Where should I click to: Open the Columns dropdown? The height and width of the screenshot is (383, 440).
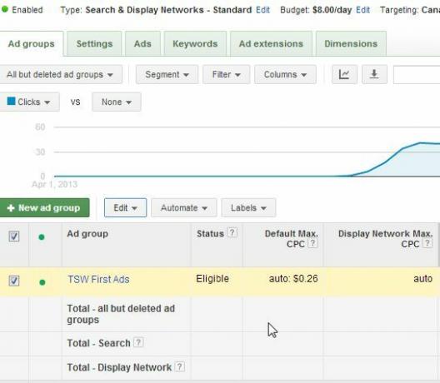pos(285,75)
